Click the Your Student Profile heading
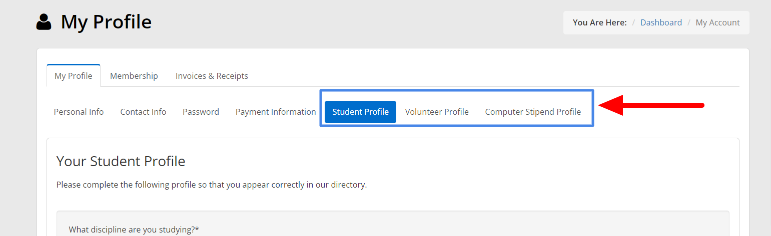Image resolution: width=771 pixels, height=236 pixels. (x=121, y=161)
